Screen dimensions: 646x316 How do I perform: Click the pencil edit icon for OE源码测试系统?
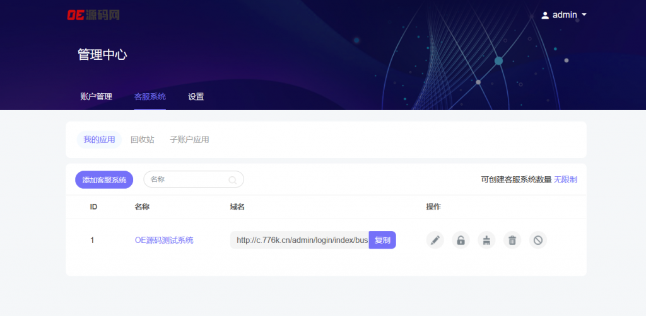tap(435, 240)
